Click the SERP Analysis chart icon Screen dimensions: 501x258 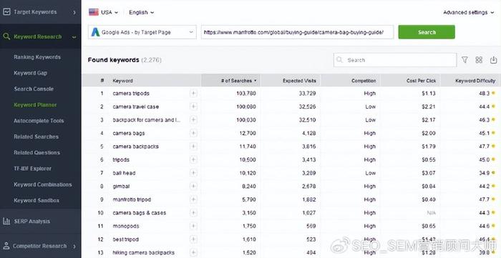(6, 221)
